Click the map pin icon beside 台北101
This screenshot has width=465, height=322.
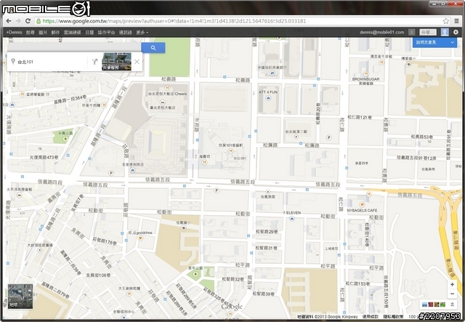click(x=13, y=62)
